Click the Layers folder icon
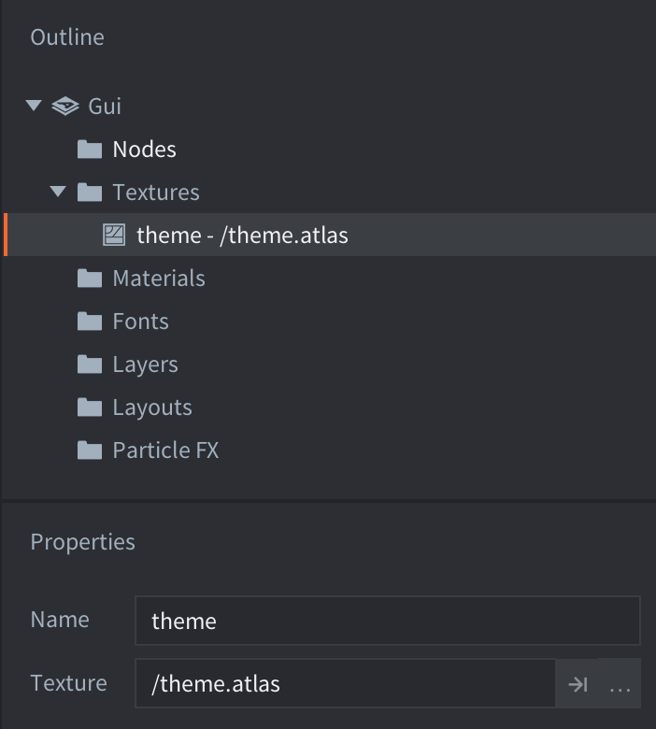Viewport: 656px width, 729px height. click(90, 364)
